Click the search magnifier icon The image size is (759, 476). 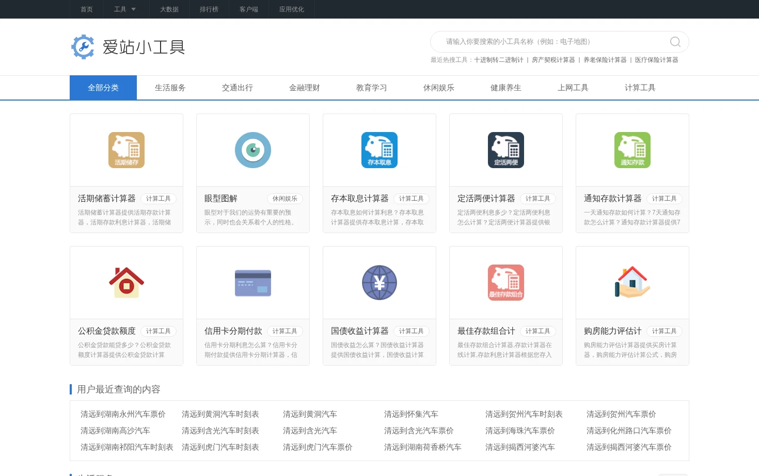tap(675, 42)
